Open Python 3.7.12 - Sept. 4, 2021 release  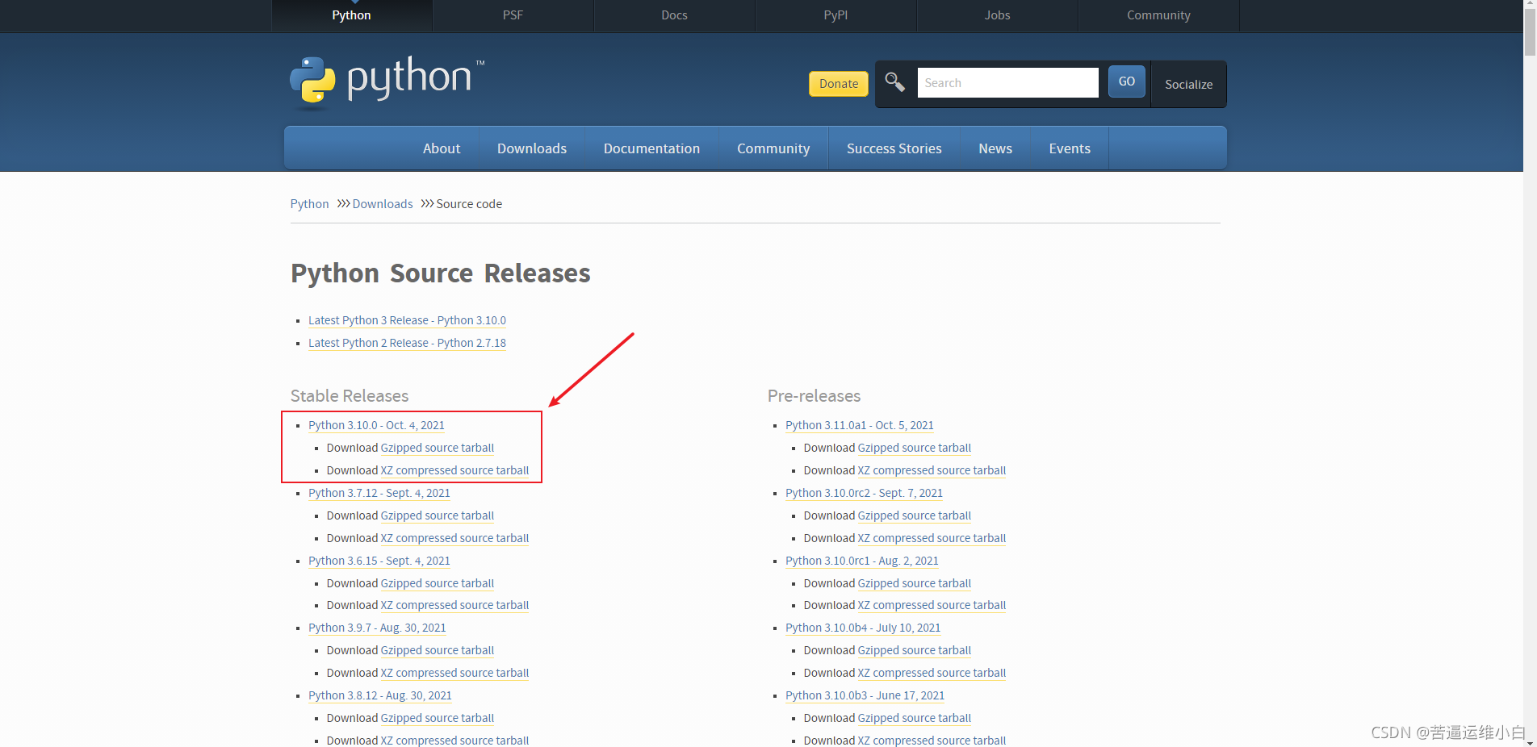379,493
